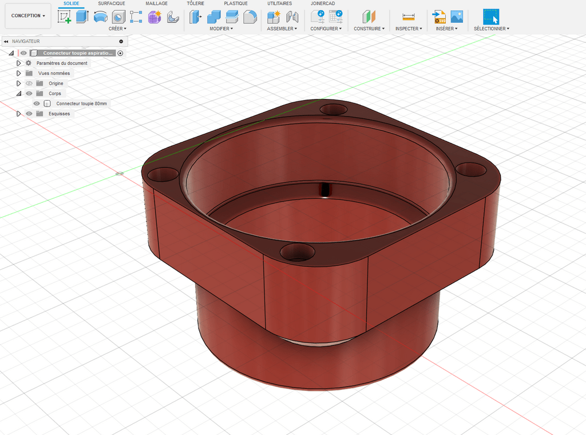Click the Configure model icon
This screenshot has height=435, width=586.
tap(318, 17)
